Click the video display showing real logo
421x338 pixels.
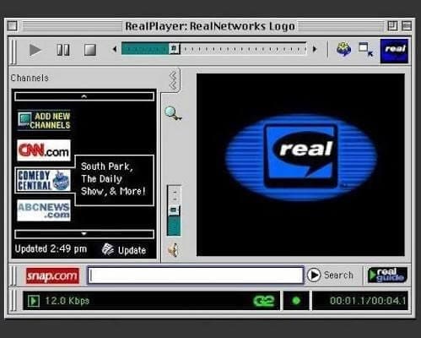tap(300, 165)
